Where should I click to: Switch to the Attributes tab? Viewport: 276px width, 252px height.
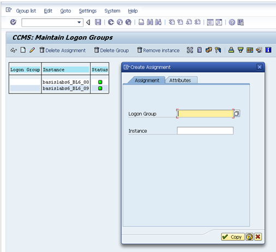tap(180, 80)
